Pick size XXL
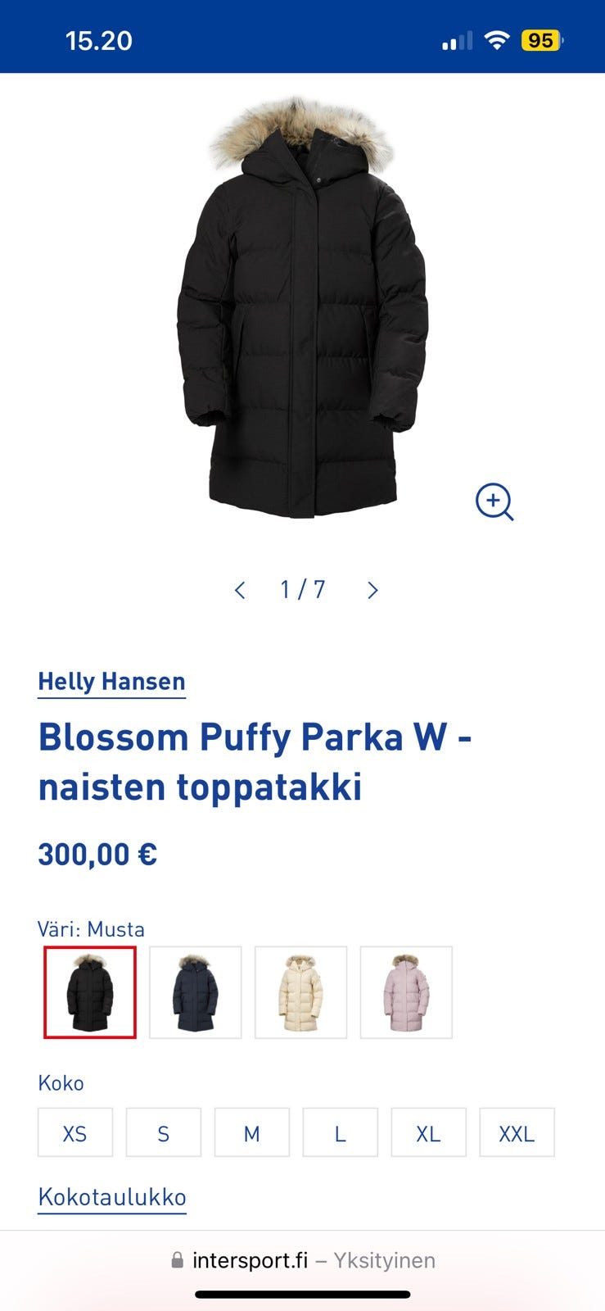This screenshot has width=605, height=1311. (517, 1133)
